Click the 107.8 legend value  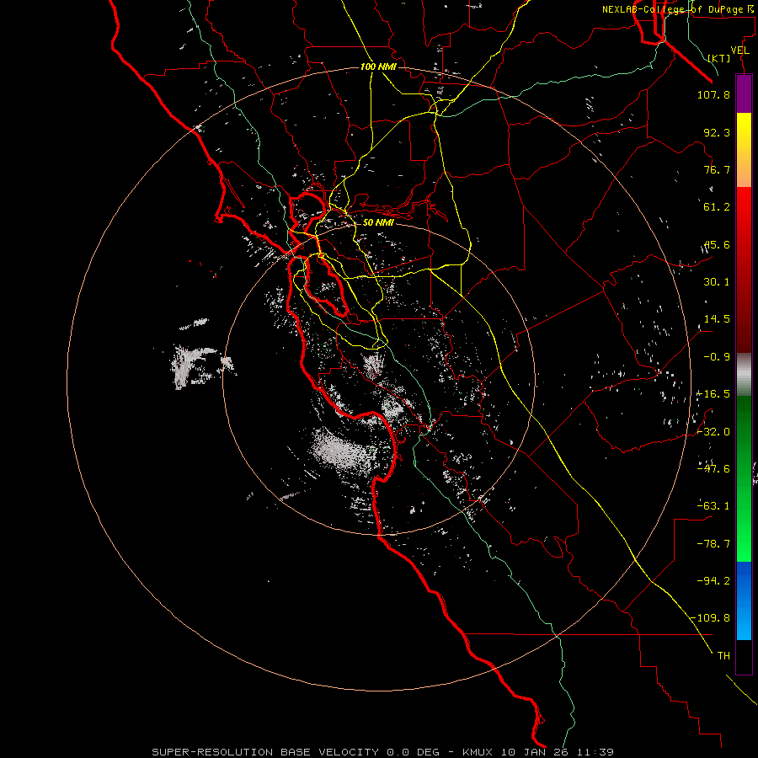[x=713, y=94]
